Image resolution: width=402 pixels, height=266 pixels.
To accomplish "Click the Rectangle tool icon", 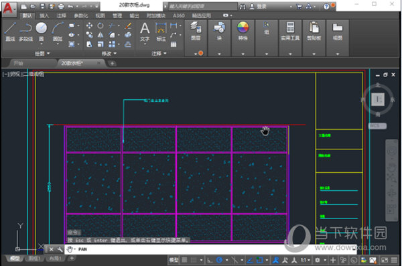I will click(x=72, y=25).
